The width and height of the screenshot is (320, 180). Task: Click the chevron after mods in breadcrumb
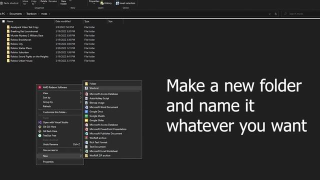(x=49, y=14)
